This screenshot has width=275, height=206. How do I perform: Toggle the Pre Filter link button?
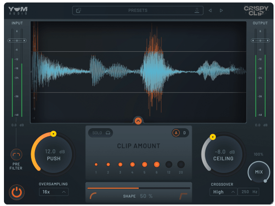16,155
